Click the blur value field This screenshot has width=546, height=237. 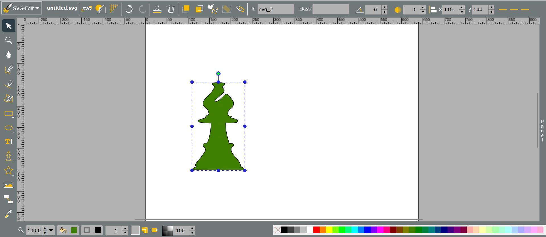411,10
